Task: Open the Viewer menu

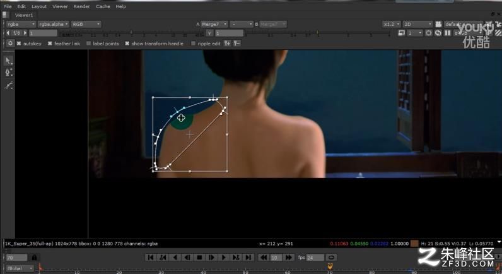Action: [x=60, y=6]
